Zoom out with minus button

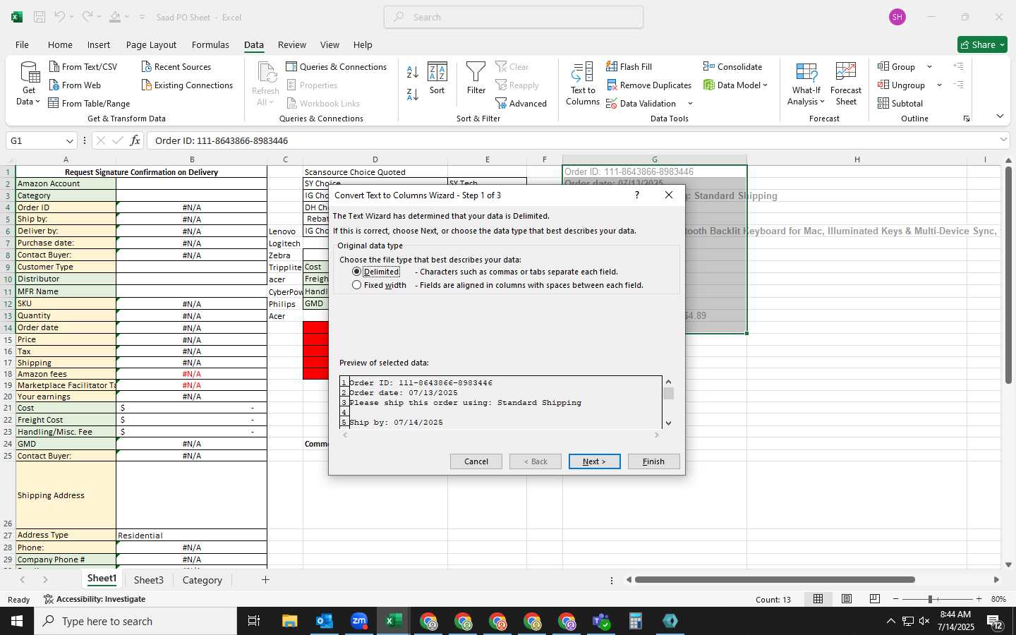896,599
